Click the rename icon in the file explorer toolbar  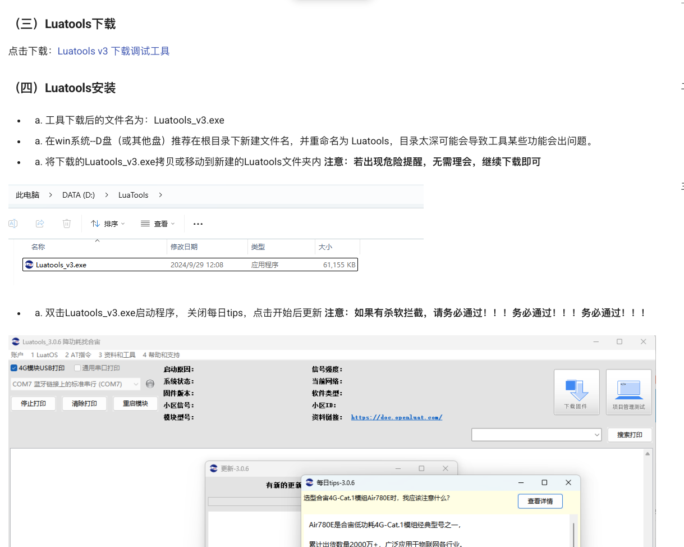(13, 224)
